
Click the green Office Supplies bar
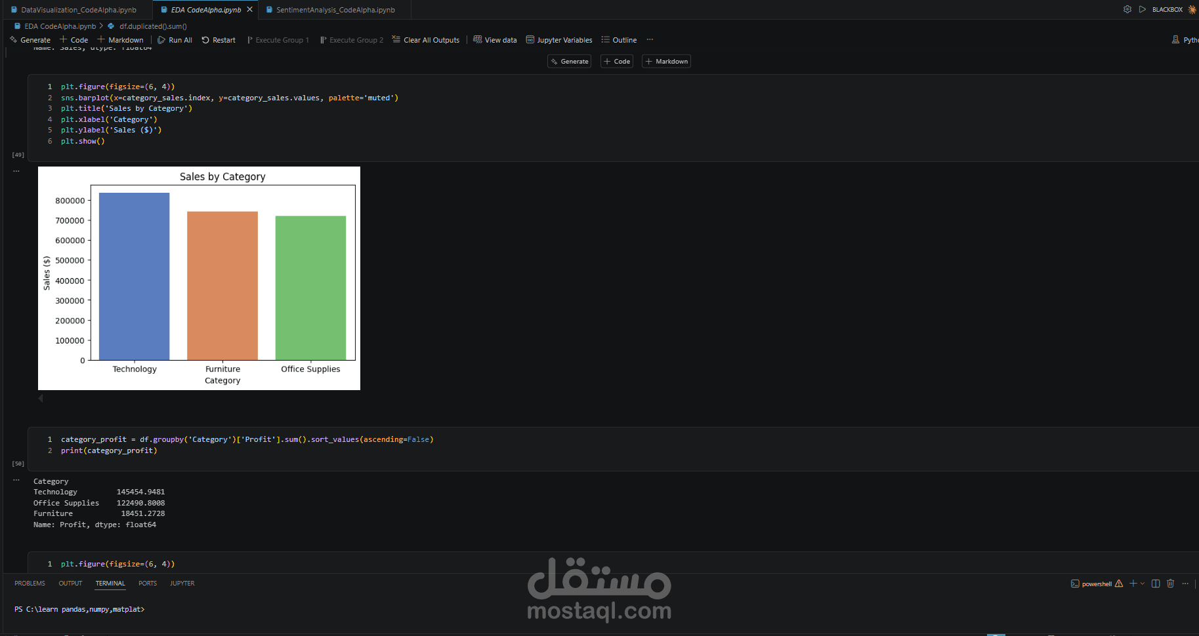310,288
